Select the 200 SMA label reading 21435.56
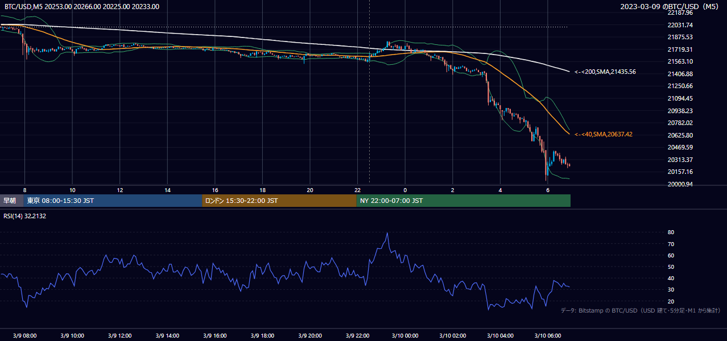The width and height of the screenshot is (727, 341). 605,72
